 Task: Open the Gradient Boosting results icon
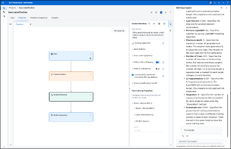point(159,24)
